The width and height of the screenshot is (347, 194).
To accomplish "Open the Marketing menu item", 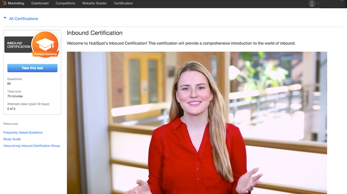I will pos(16,3).
